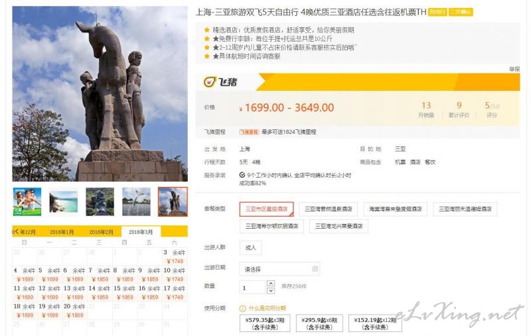
Task: Open the 出游日期 请选择 date dropdown
Action: [279, 269]
